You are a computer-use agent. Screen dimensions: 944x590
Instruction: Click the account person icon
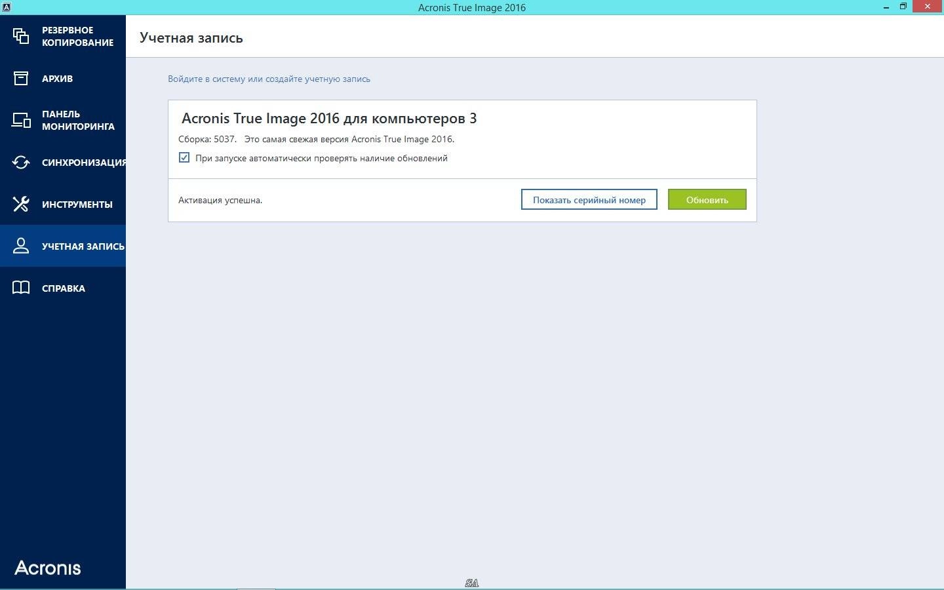click(21, 246)
